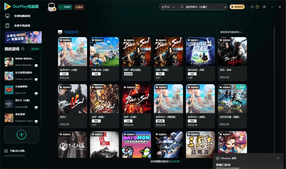Screen dimensions: 286x169
Task: Open the 优惠券 coupon button
Action: point(79,7)
